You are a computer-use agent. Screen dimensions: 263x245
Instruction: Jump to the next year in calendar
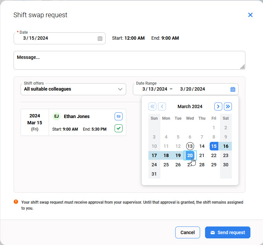(228, 106)
